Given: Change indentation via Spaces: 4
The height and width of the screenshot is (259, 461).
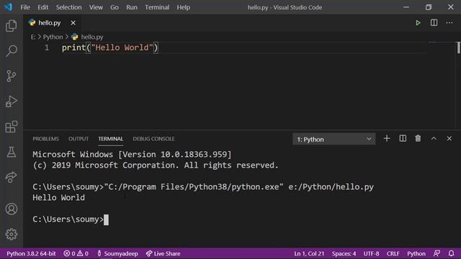Looking at the screenshot, I should (x=344, y=253).
